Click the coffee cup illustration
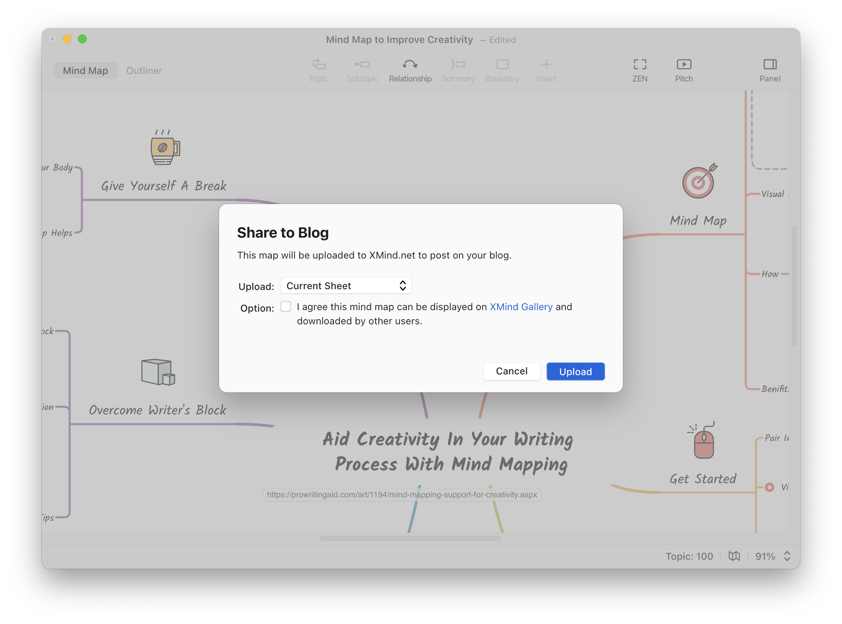The image size is (842, 624). 165,147
